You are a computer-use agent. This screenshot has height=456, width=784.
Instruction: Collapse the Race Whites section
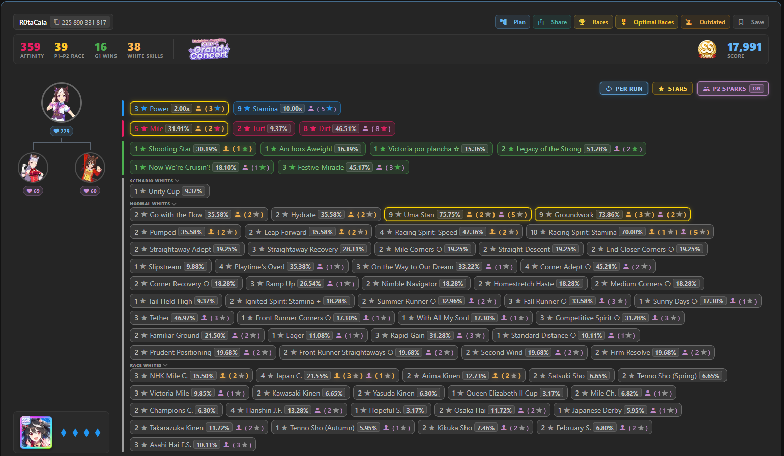pyautogui.click(x=149, y=365)
